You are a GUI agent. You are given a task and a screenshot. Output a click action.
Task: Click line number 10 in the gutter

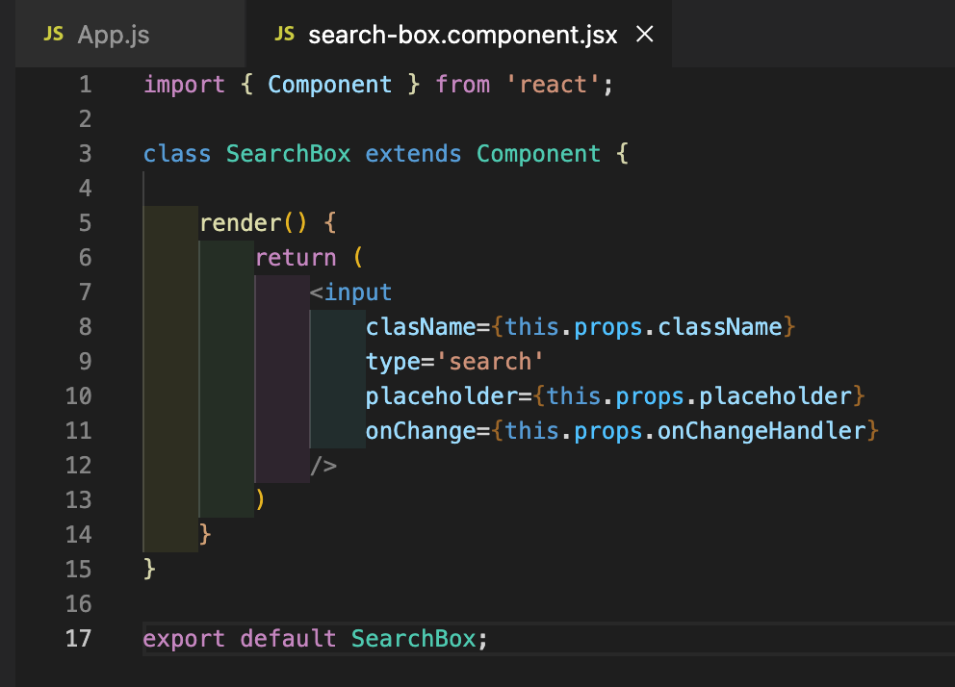pos(79,396)
